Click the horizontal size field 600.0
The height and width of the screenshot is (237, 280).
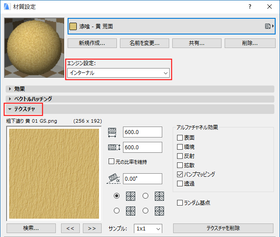coord(143,132)
